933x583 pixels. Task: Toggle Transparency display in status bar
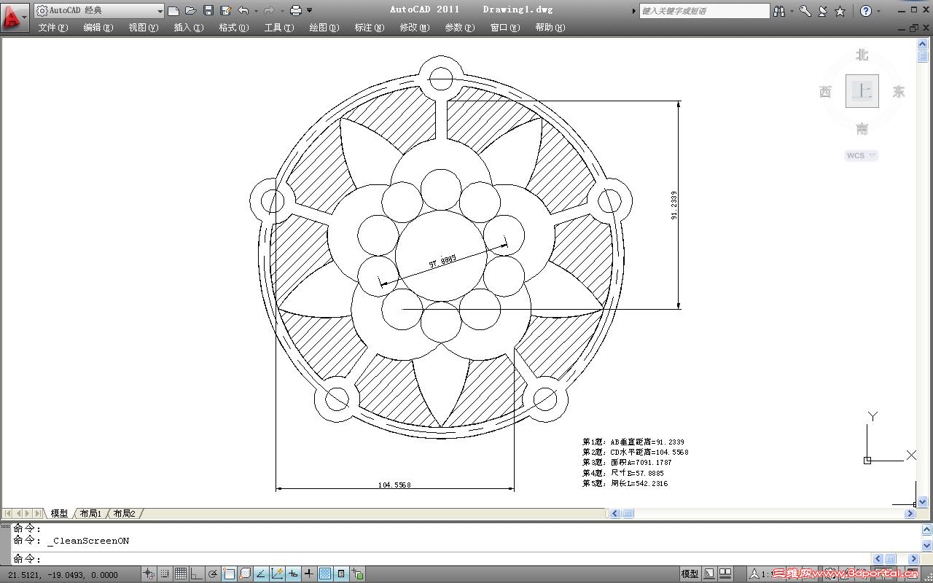(325, 574)
